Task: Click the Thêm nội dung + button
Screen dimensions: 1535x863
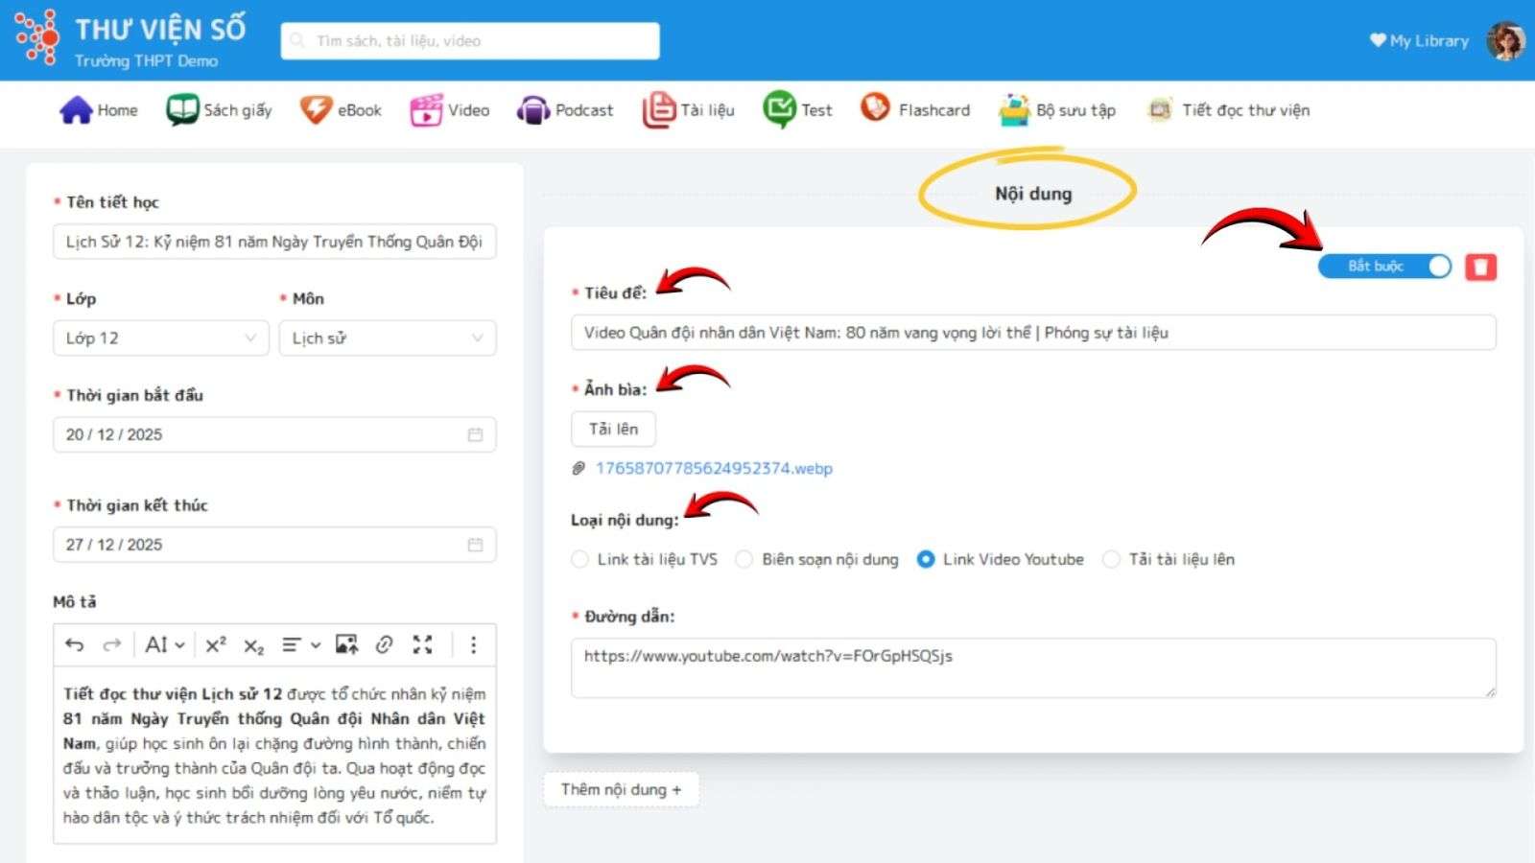Action: [x=621, y=789]
